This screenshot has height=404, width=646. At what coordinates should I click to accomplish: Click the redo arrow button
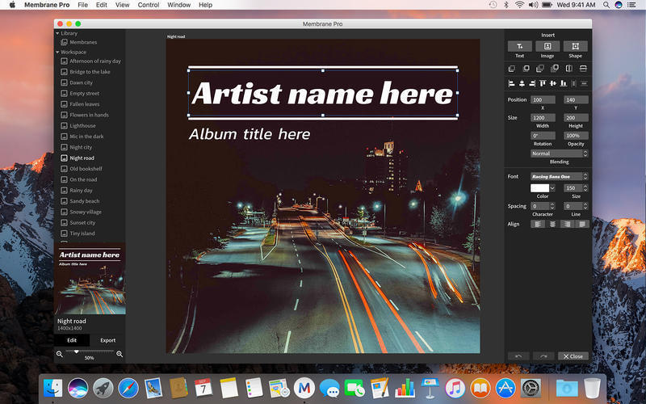544,356
